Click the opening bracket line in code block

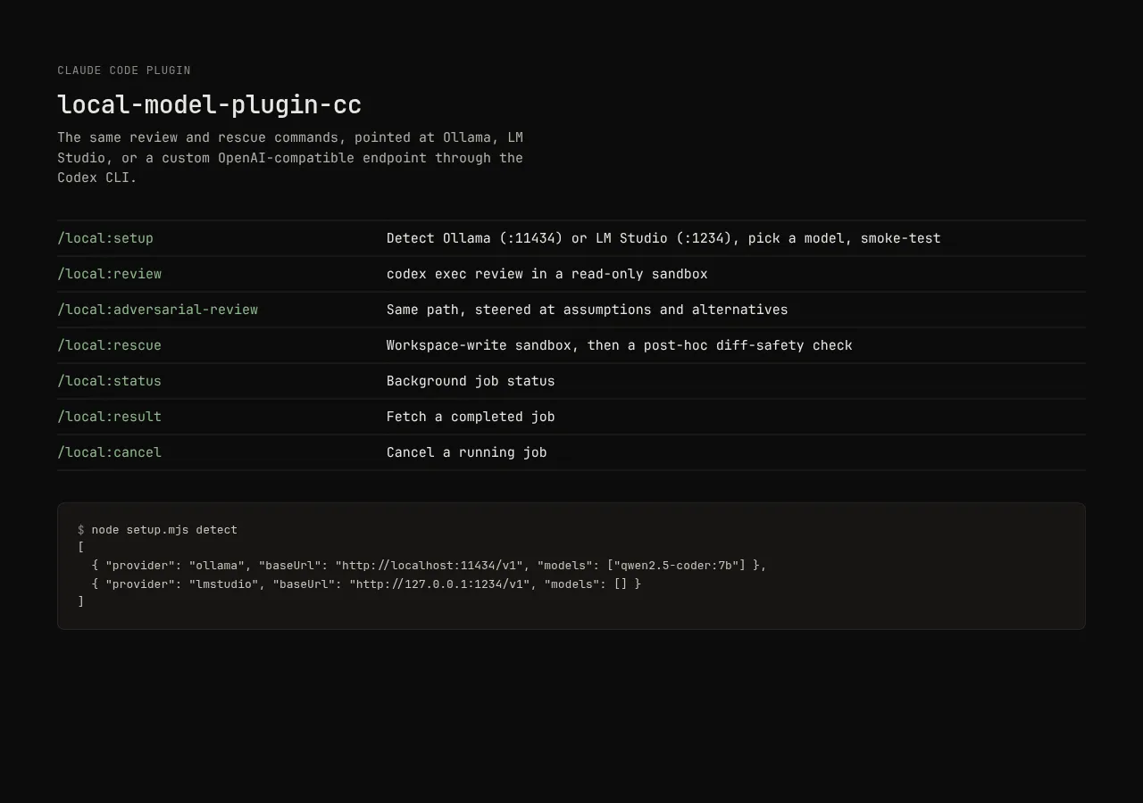tap(81, 548)
